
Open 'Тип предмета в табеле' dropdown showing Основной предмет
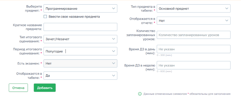tap(194, 8)
